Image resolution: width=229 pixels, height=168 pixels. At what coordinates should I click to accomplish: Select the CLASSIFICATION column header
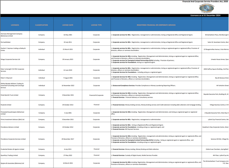tap(42, 25)
